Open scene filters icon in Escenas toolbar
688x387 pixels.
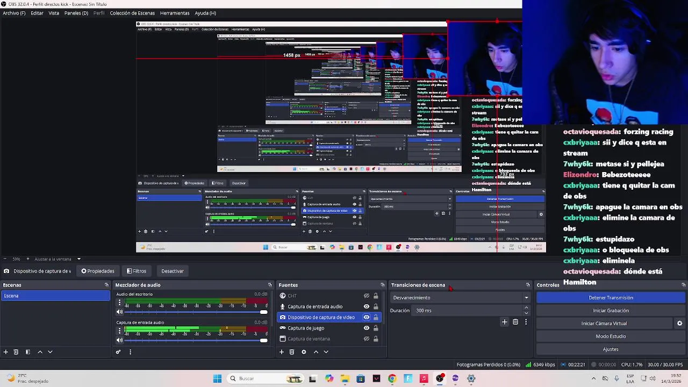[28, 352]
